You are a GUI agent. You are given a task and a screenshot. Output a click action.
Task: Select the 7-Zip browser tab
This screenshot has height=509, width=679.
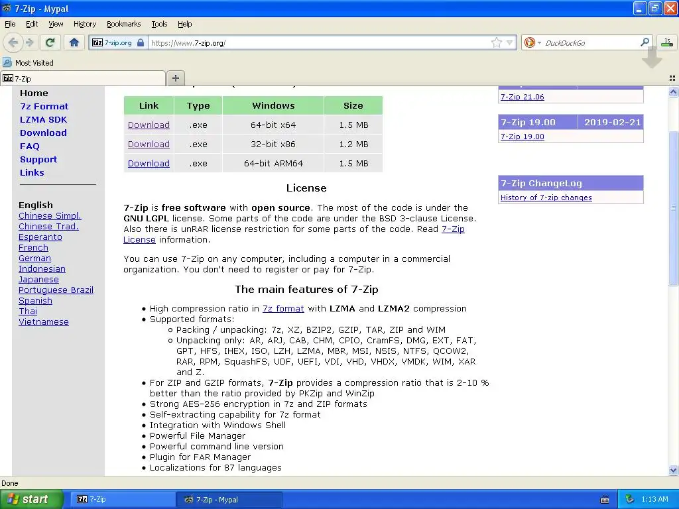83,79
